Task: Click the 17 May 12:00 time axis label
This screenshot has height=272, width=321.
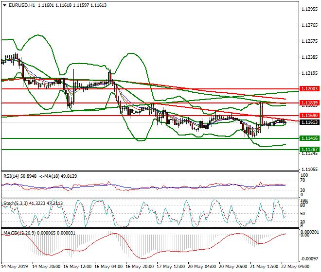Action: point(171,267)
